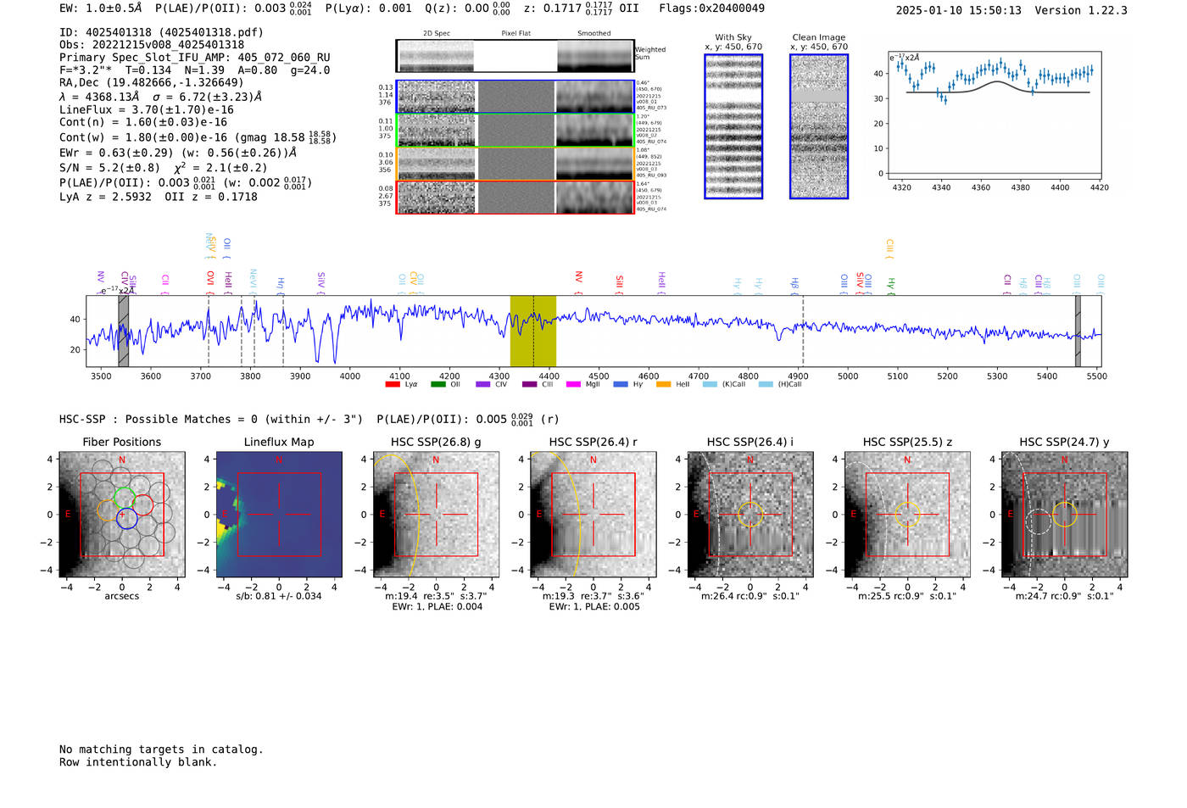The image size is (1187, 808).
Task: Click the blue fiber circle in Fiber Positions
Action: click(x=126, y=518)
